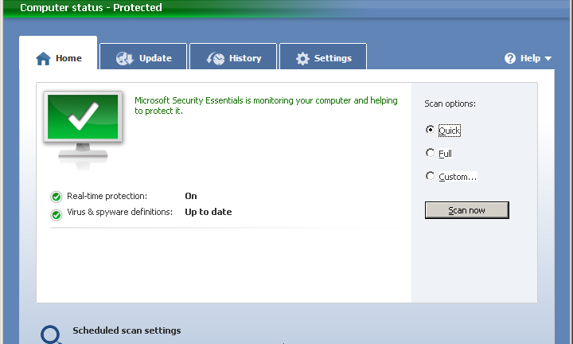The width and height of the screenshot is (573, 344).
Task: Click the Scheduled scan settings heading
Action: 127,330
